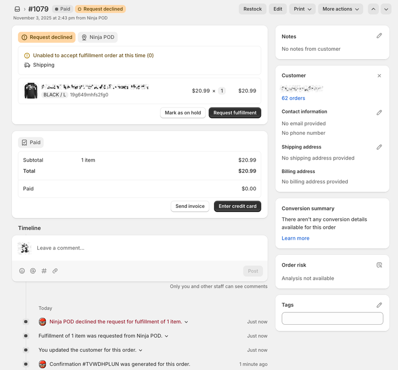The height and width of the screenshot is (370, 398).
Task: Remove customer with X icon
Action: [x=379, y=76]
